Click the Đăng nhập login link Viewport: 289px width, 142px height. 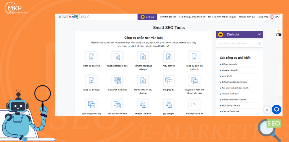(263, 17)
